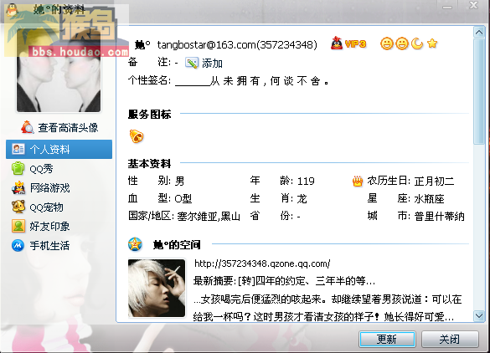Click the scrollbar up arrow
Viewport: 490px width, 353px height.
[x=479, y=32]
